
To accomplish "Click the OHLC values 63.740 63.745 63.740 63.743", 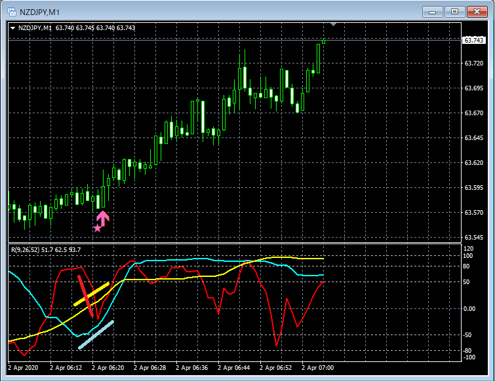I will [95, 28].
